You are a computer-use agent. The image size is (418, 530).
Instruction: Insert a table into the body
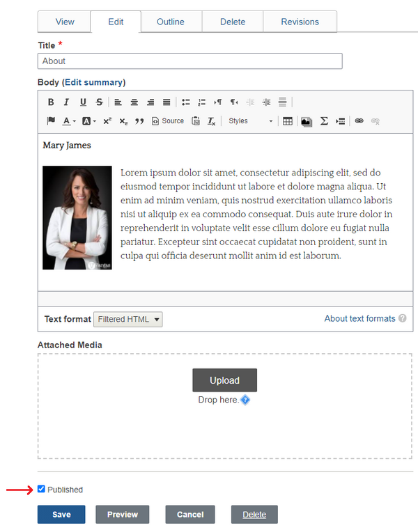288,121
